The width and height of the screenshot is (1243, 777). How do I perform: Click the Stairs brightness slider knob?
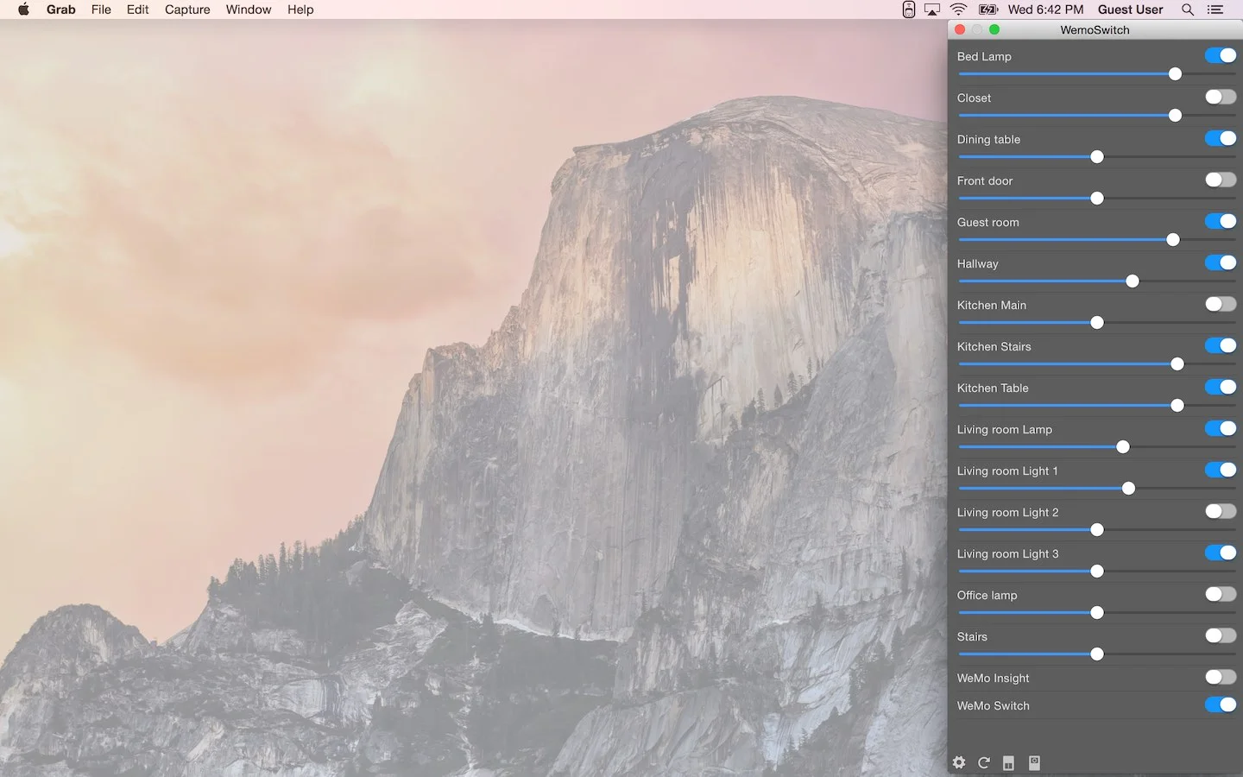pyautogui.click(x=1097, y=654)
